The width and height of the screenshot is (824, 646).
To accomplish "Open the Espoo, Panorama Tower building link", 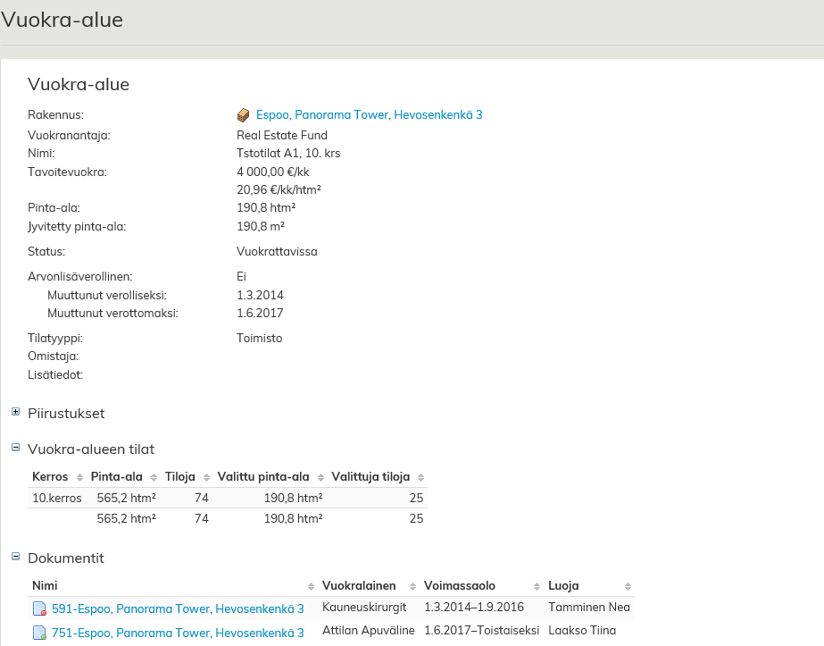I will [369, 115].
